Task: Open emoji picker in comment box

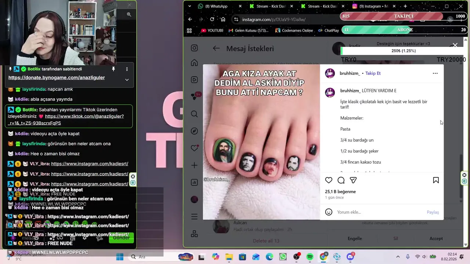Action: pos(329,212)
